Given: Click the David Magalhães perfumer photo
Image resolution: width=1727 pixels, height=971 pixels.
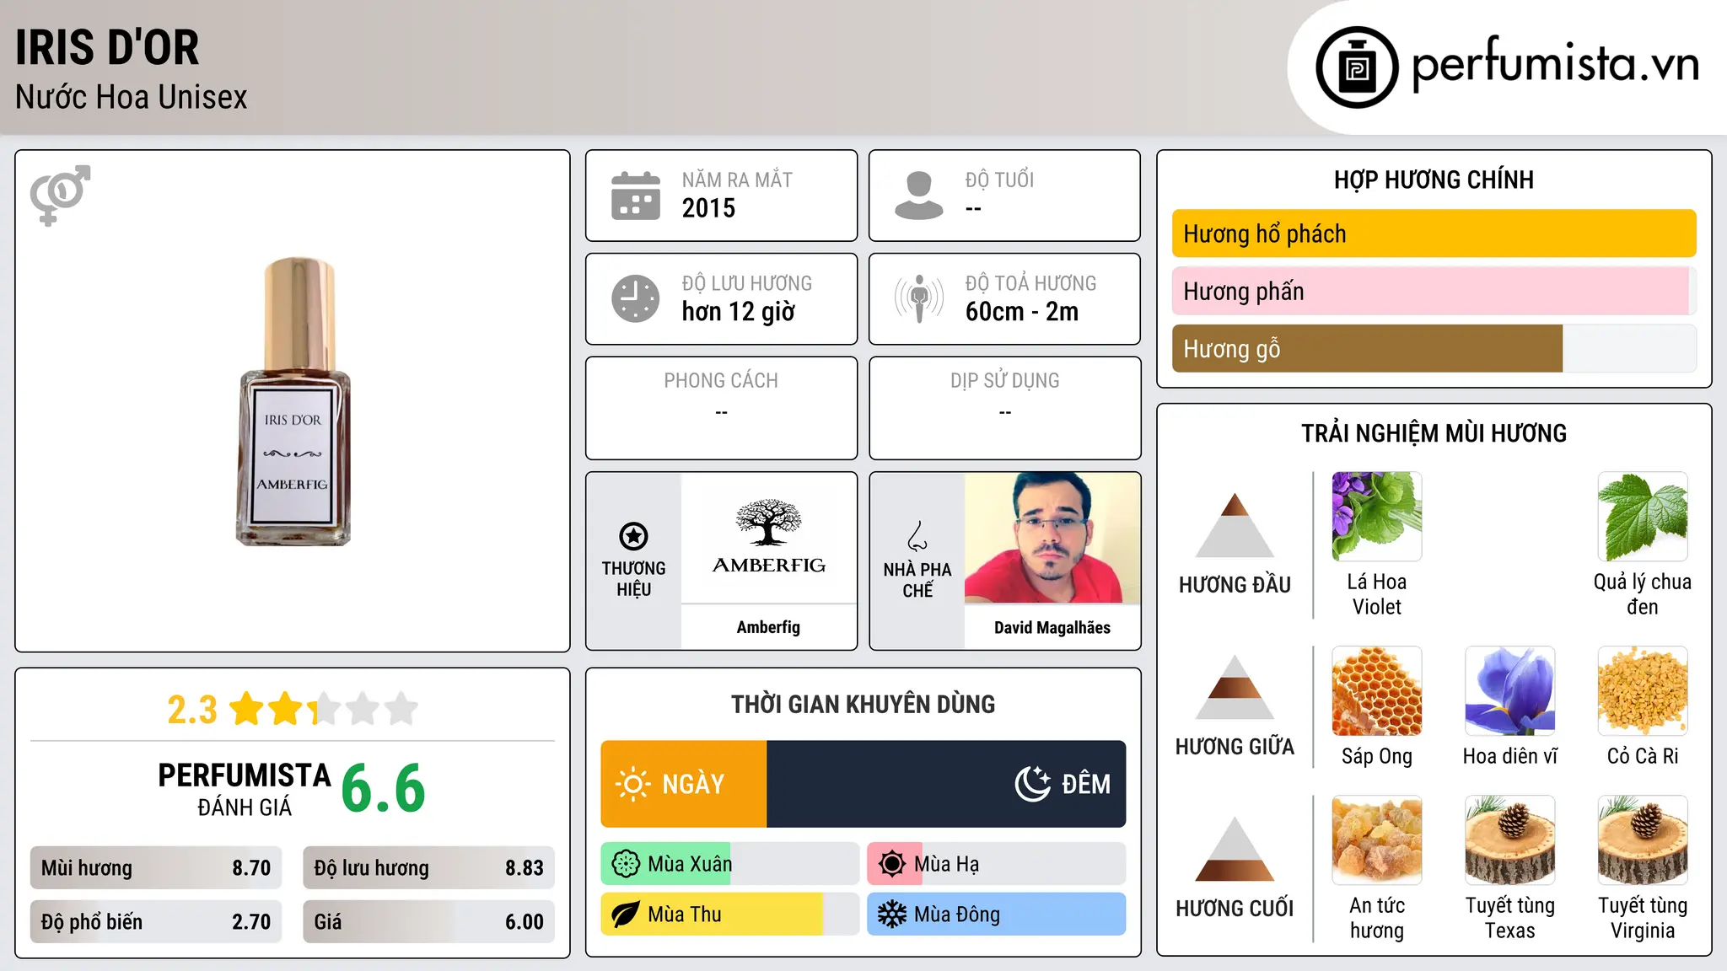Looking at the screenshot, I should click(x=1052, y=538).
